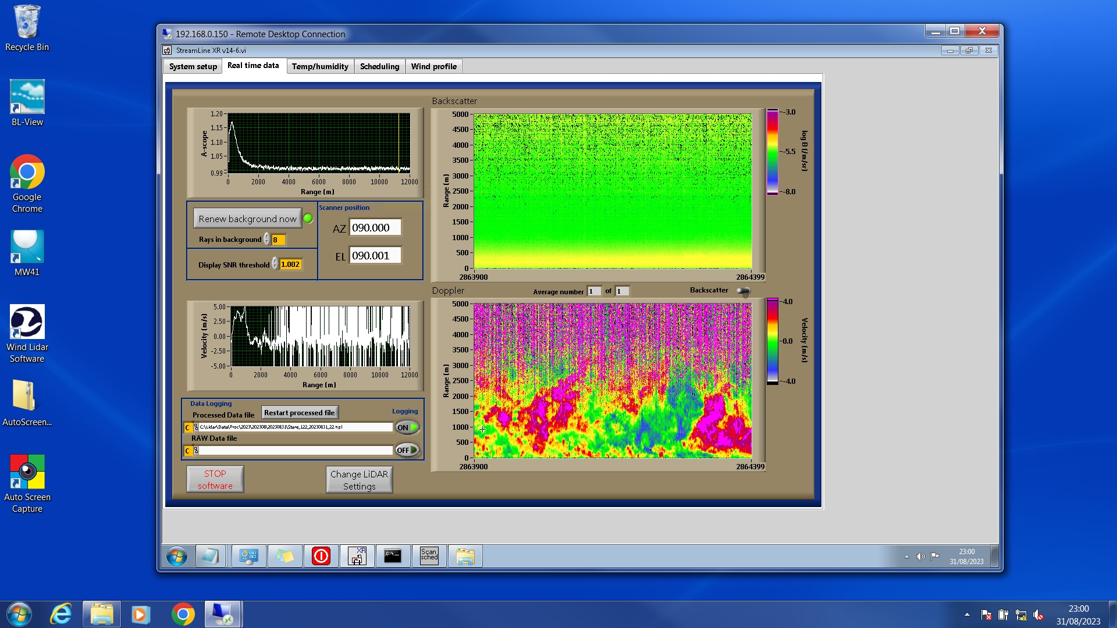Screen dimensions: 1117x628
Task: Toggle RAW data file logging OFF switch
Action: (407, 450)
